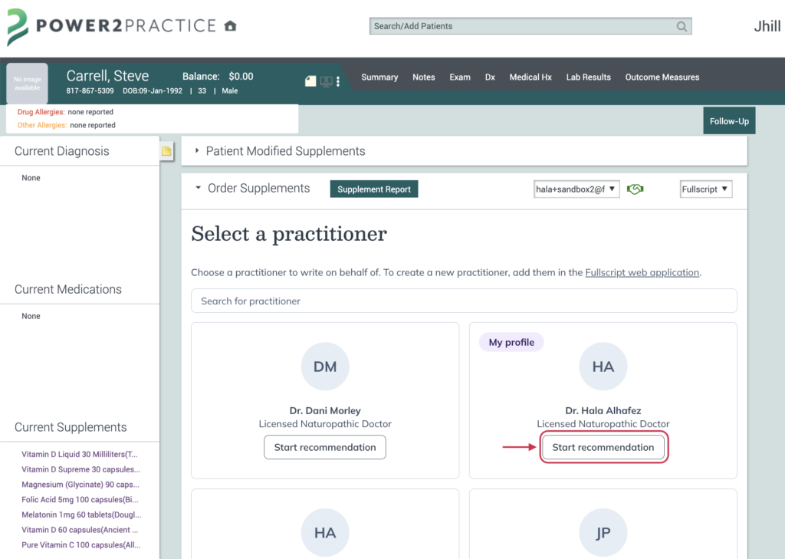The height and width of the screenshot is (559, 785).
Task: Click the Power2Practice home icon
Action: click(230, 25)
